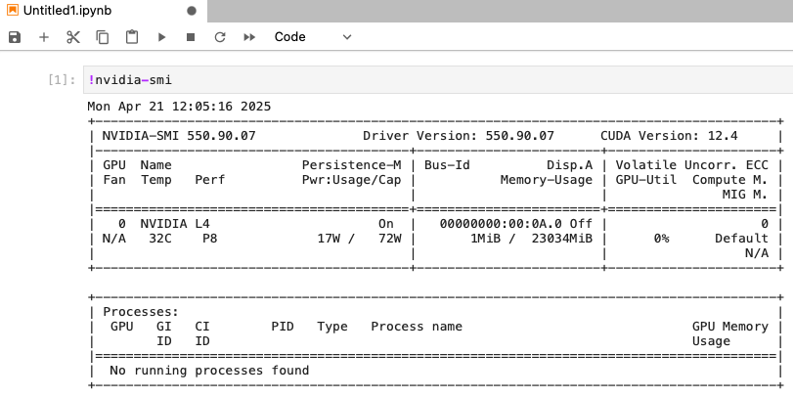The height and width of the screenshot is (398, 793).
Task: Click the 0% GPU utilization value
Action: coord(661,239)
